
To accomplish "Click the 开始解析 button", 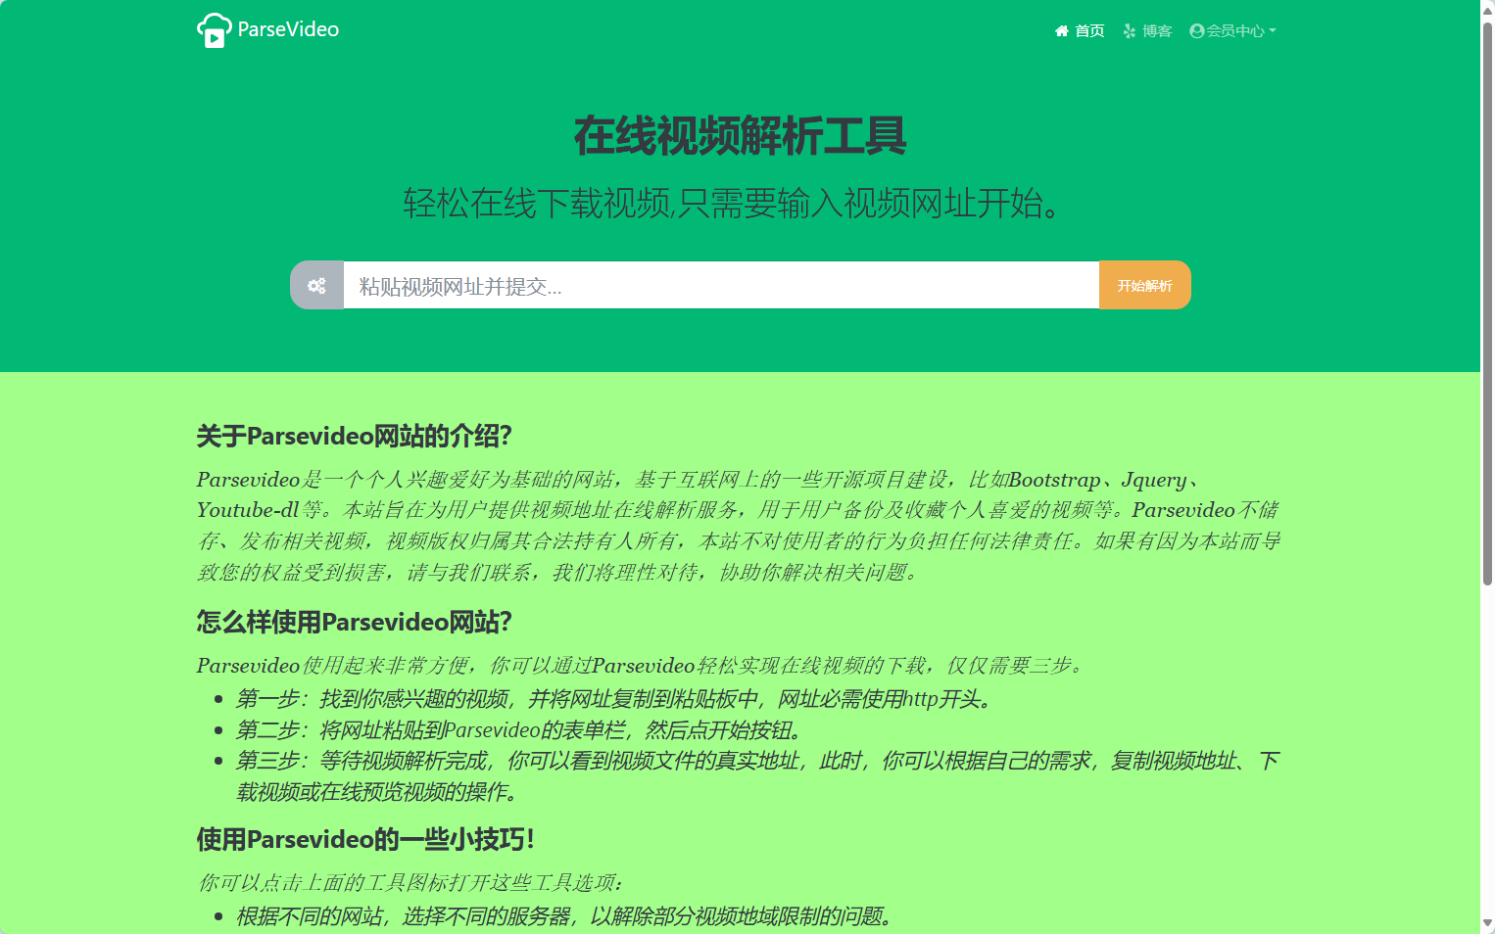I will [1145, 285].
